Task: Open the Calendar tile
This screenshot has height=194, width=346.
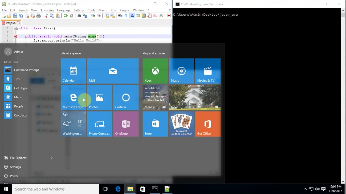Action: tap(73, 71)
